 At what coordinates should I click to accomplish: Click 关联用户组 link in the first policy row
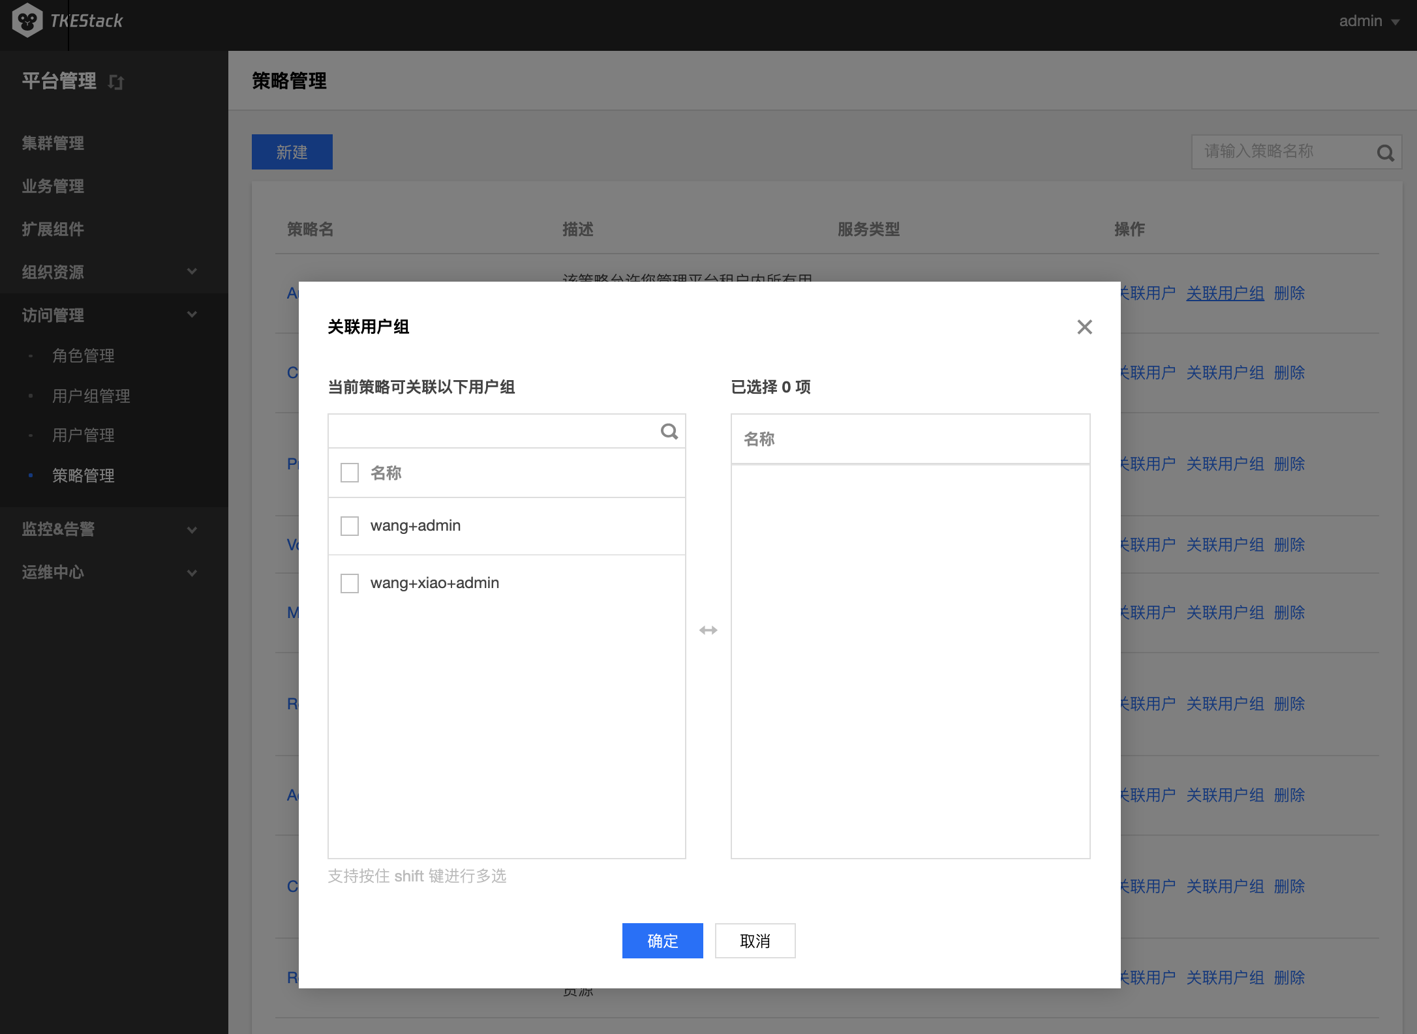coord(1225,293)
